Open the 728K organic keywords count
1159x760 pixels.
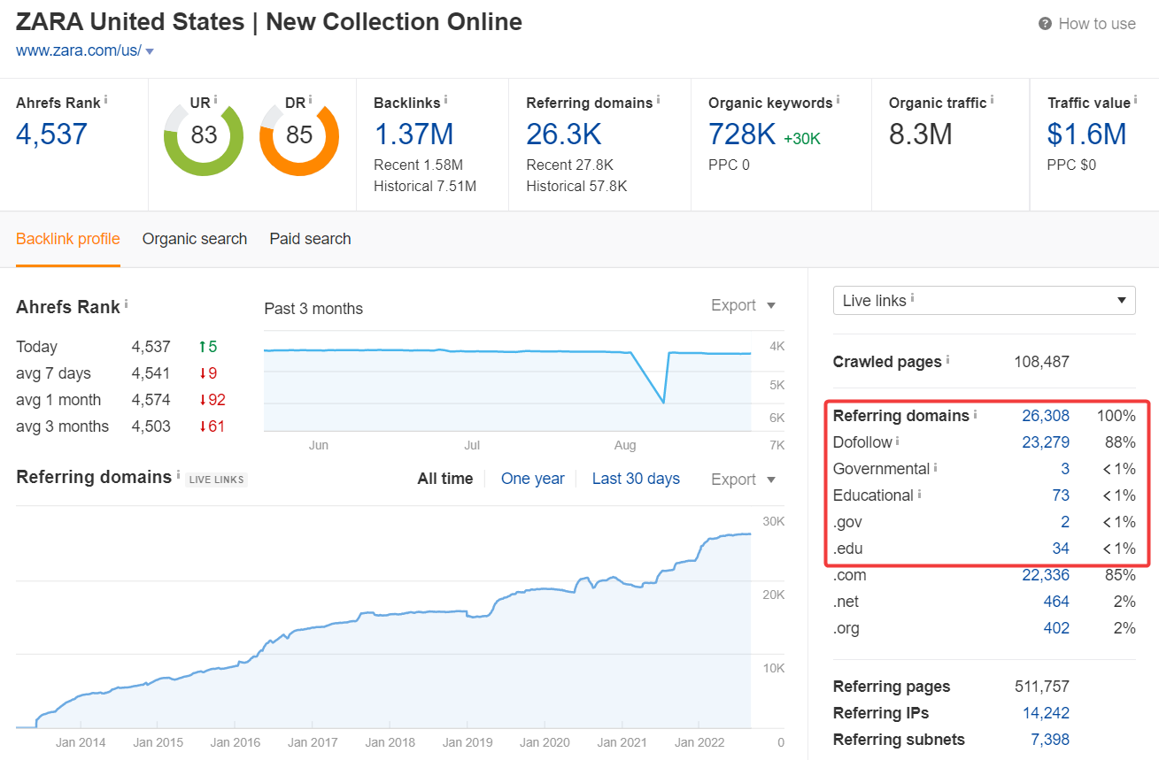(743, 134)
